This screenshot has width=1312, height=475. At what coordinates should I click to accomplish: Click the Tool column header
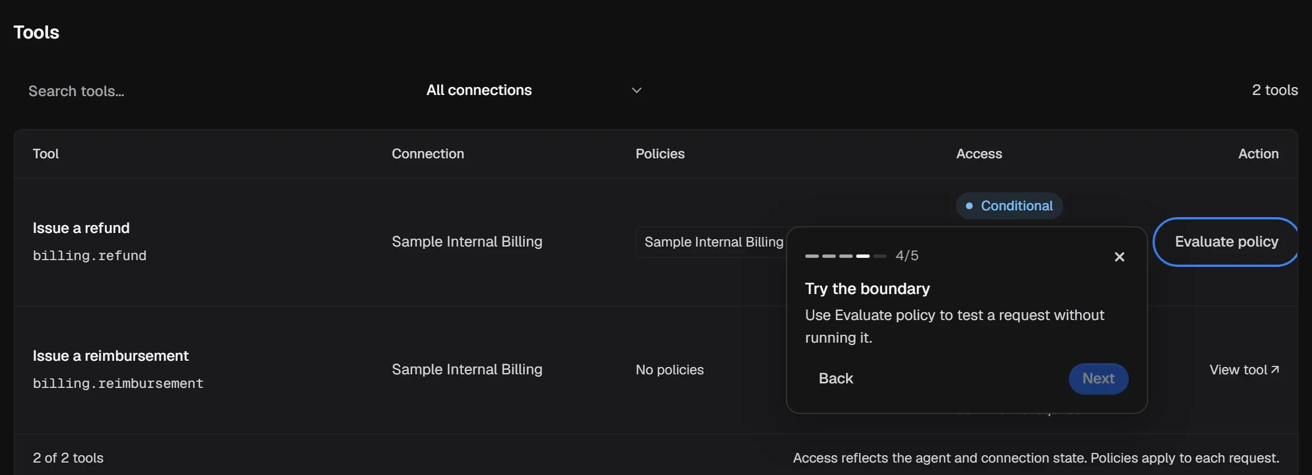point(46,154)
